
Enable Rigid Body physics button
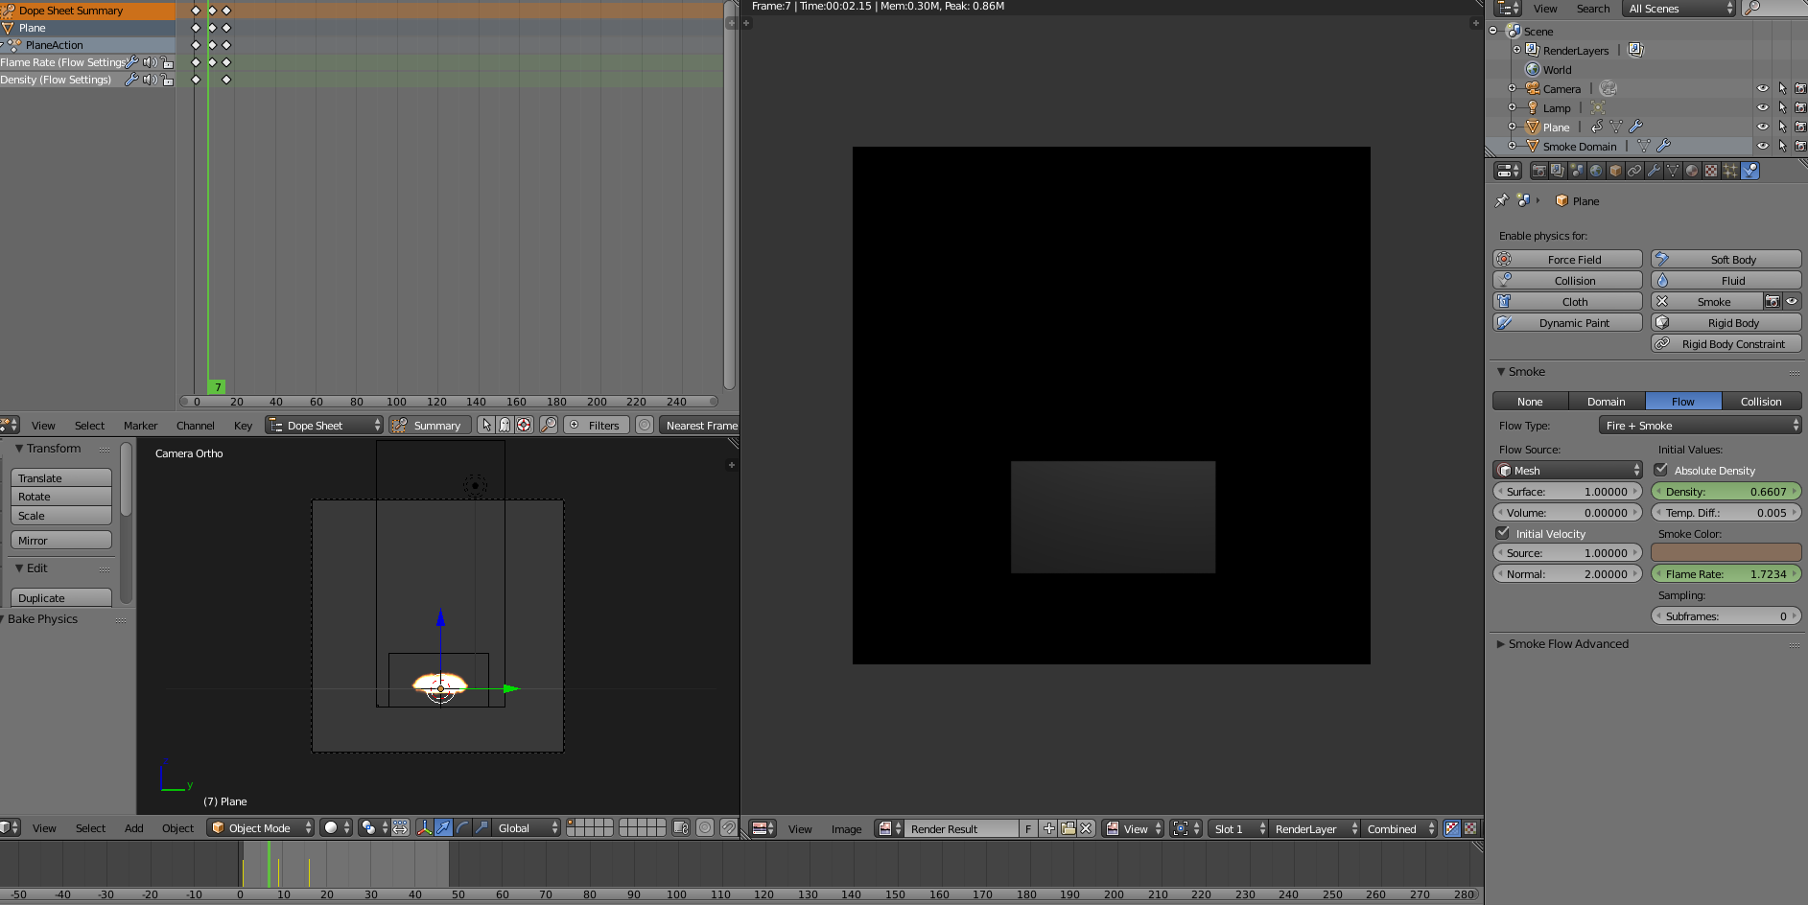pos(1726,322)
